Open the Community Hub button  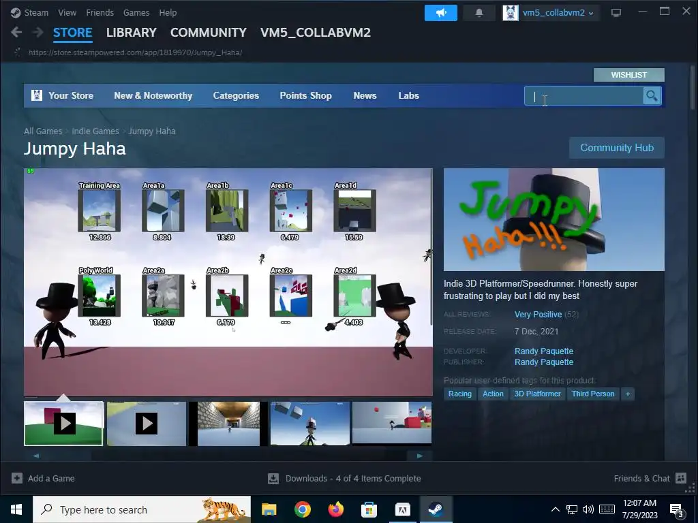[616, 148]
